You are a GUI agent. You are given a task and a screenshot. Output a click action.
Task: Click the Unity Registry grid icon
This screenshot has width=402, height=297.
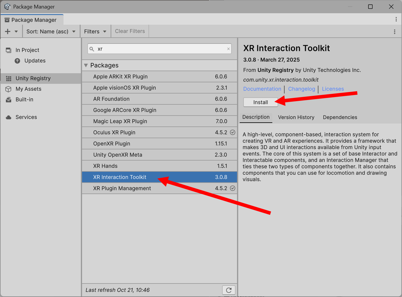pyautogui.click(x=9, y=79)
